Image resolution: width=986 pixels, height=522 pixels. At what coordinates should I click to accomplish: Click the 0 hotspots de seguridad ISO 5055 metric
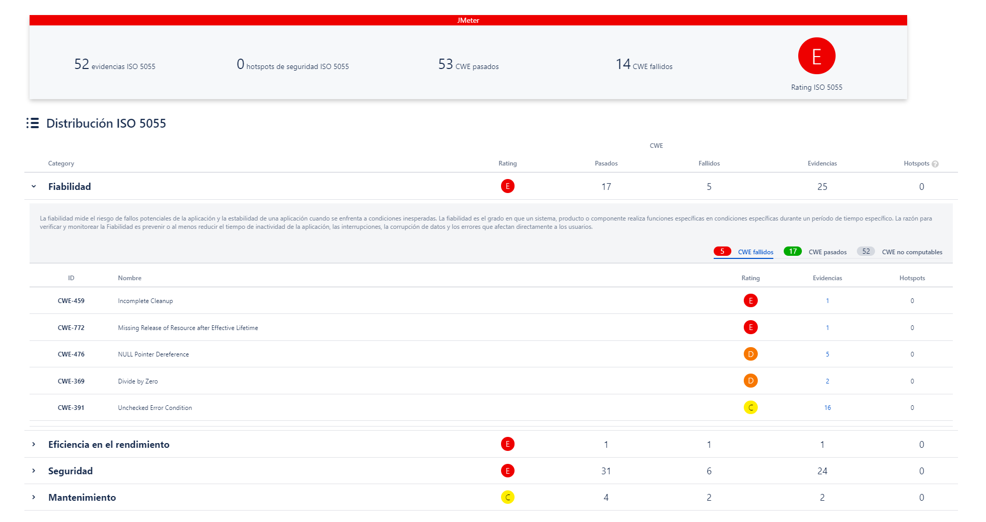coord(293,64)
